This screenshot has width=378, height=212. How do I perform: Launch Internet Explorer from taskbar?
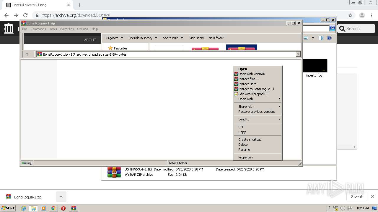[x=23, y=208]
